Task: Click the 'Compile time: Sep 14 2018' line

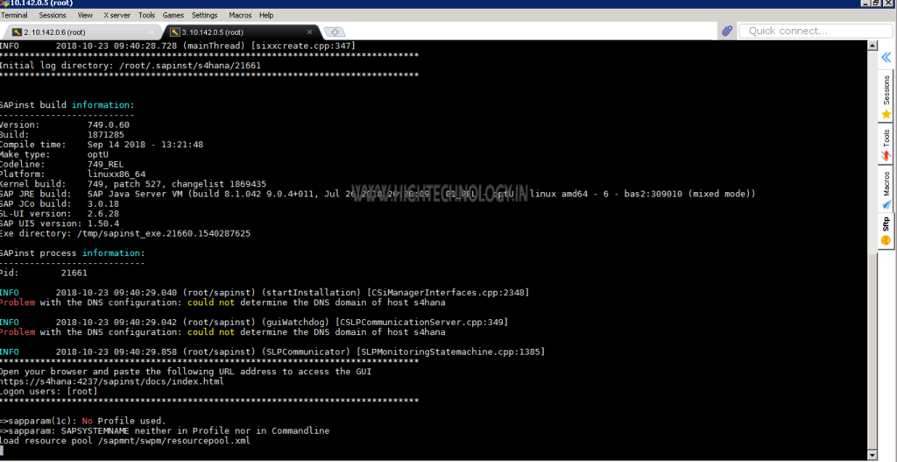Action: (102, 145)
